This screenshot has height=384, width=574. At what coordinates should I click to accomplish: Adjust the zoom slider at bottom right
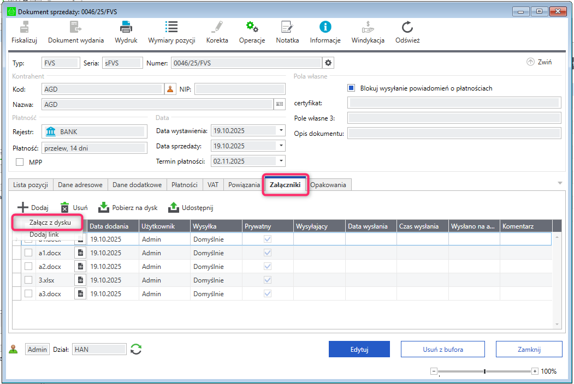[x=484, y=371]
